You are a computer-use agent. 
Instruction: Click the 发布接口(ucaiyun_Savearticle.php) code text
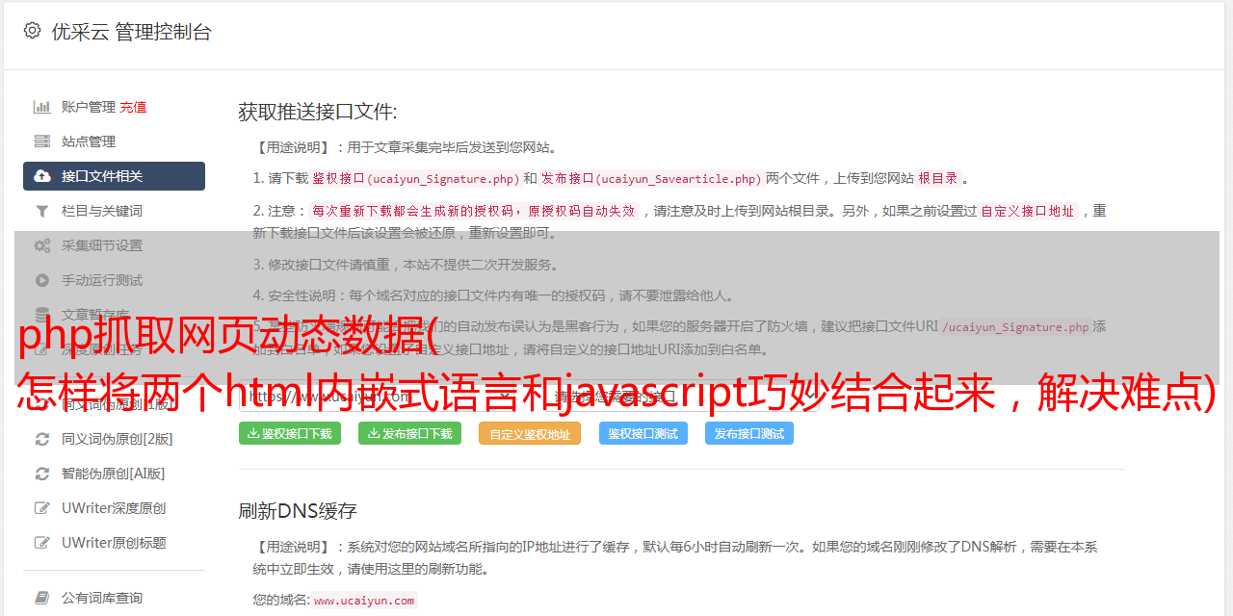(651, 179)
